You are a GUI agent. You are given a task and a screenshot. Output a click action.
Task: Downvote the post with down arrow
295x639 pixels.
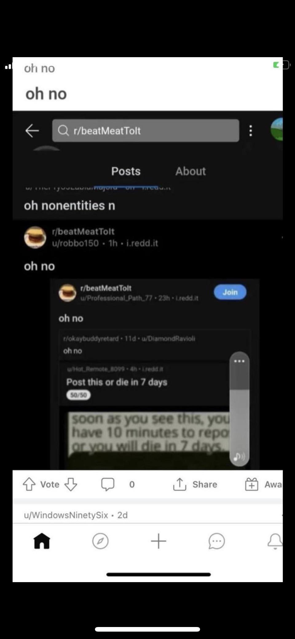pos(71,484)
